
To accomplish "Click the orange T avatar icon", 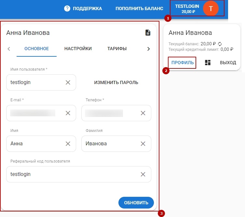I will (211, 8).
